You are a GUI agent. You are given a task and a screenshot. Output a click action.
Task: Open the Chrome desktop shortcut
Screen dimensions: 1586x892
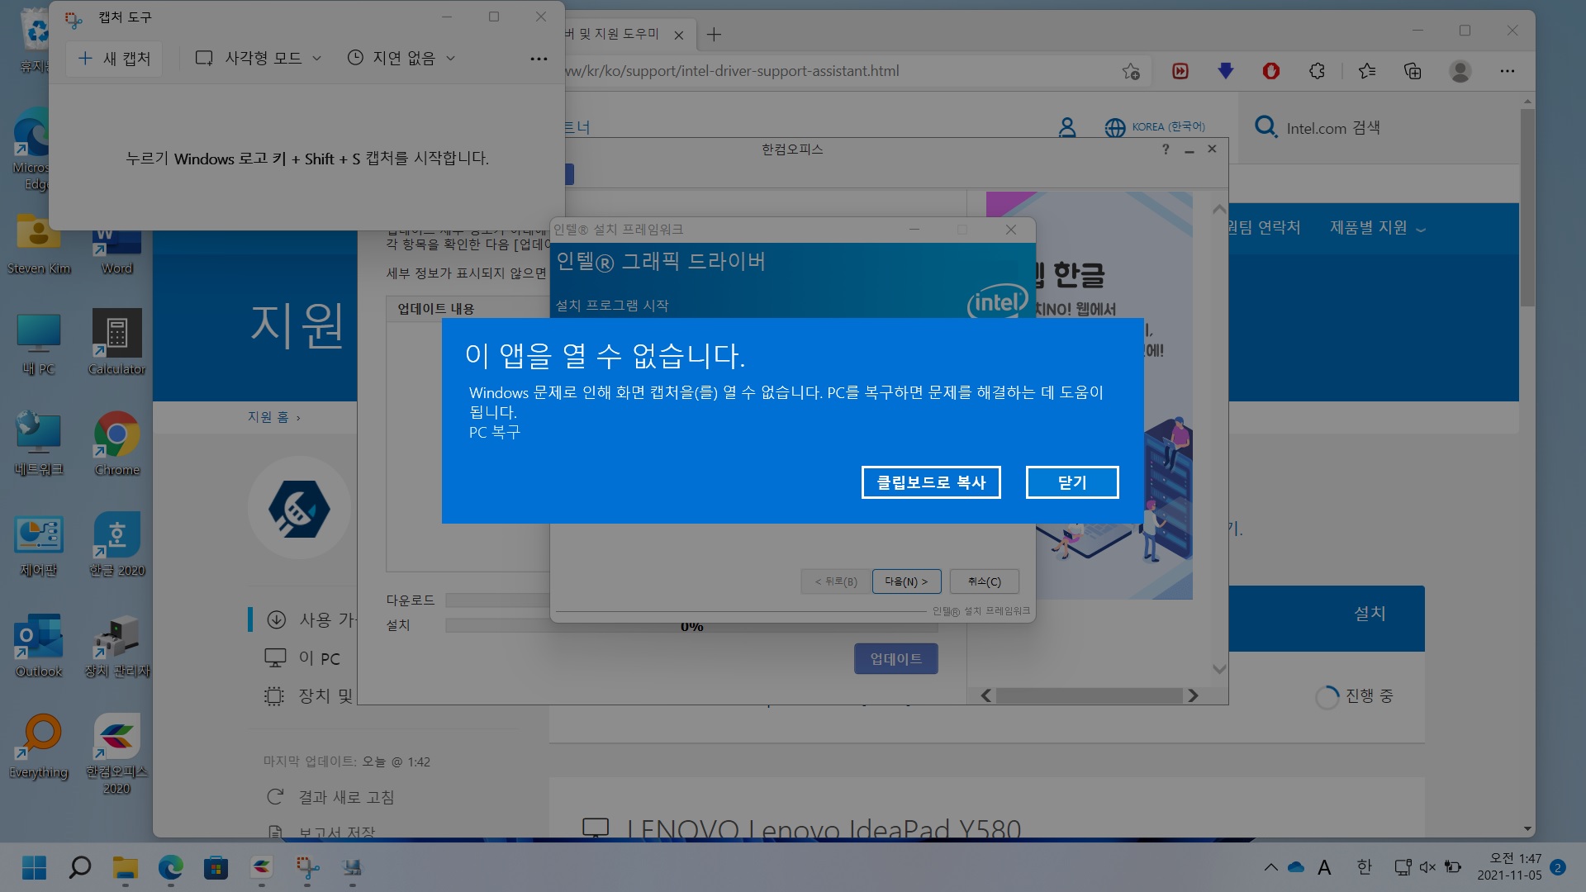coord(116,444)
